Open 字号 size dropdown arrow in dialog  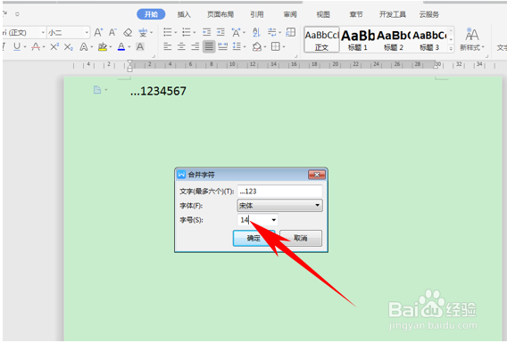[x=273, y=220]
